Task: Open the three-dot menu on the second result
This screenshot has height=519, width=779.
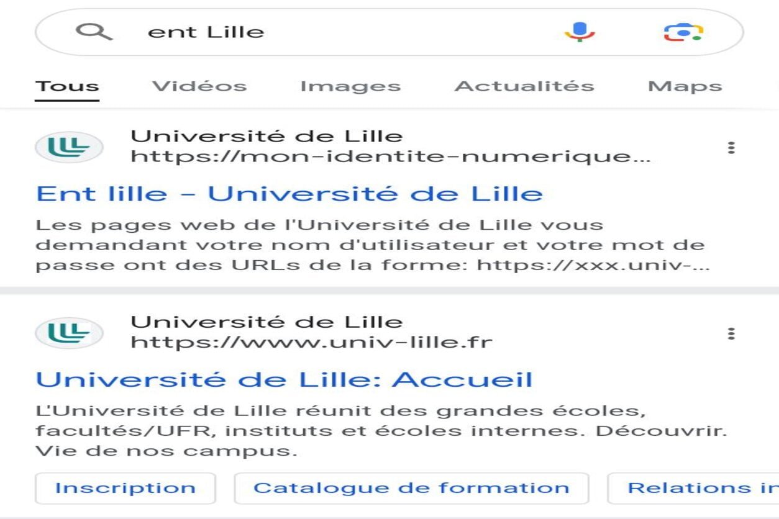Action: [x=731, y=333]
